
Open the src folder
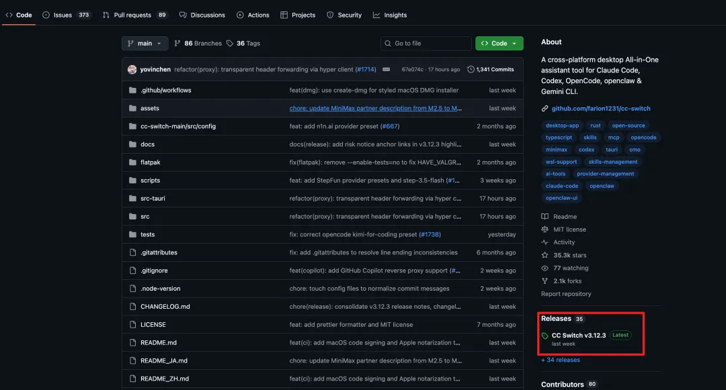(145, 216)
